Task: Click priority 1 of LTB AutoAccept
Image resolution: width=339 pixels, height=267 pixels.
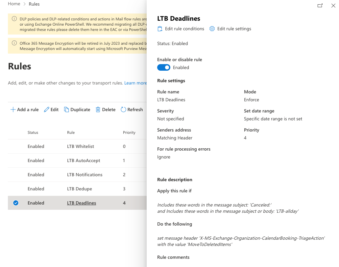Action: (x=124, y=160)
